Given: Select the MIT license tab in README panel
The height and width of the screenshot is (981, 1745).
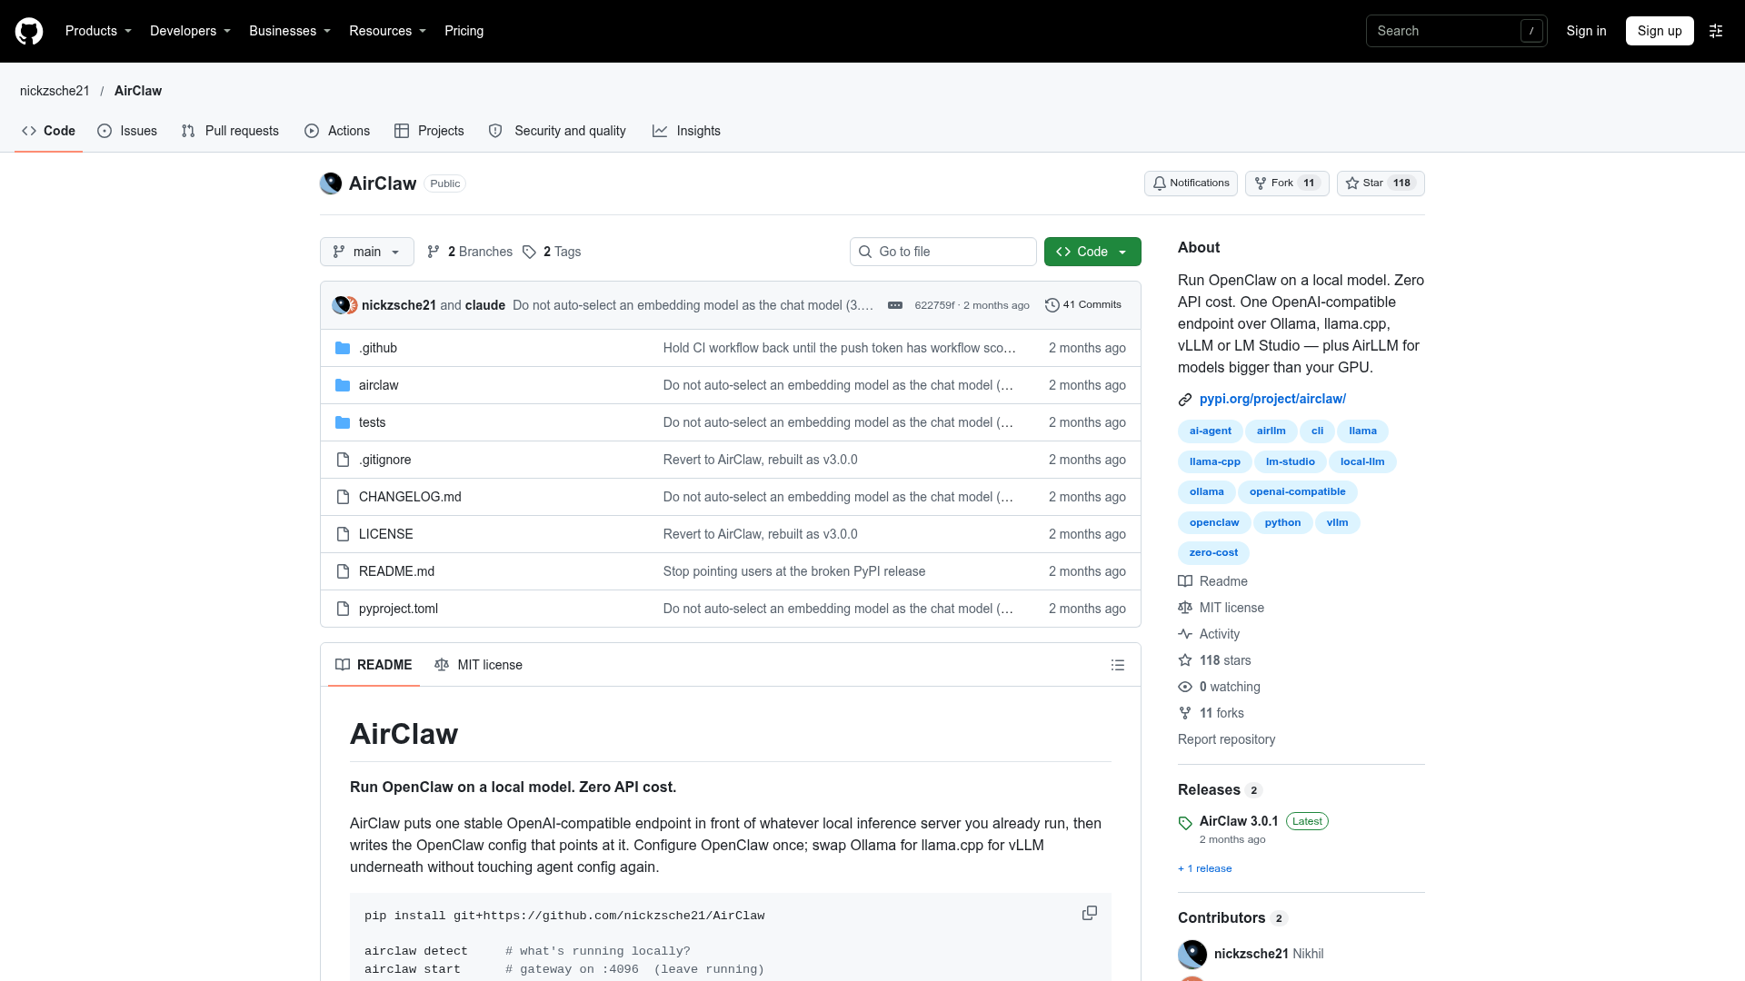Looking at the screenshot, I should [x=479, y=665].
